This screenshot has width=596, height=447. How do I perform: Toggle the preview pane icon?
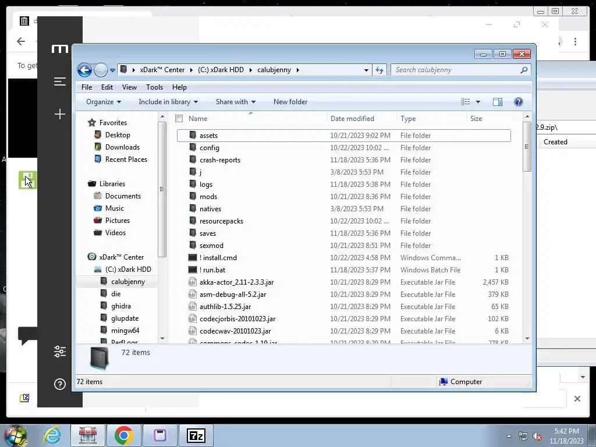[498, 102]
